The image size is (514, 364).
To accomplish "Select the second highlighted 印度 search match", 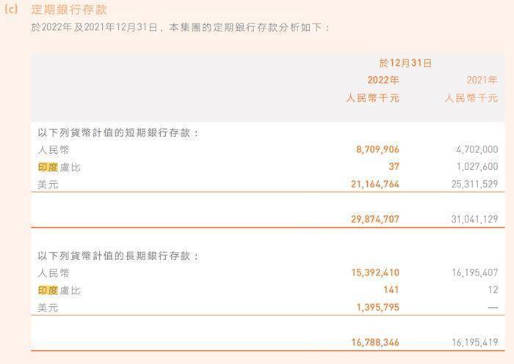I will click(48, 291).
